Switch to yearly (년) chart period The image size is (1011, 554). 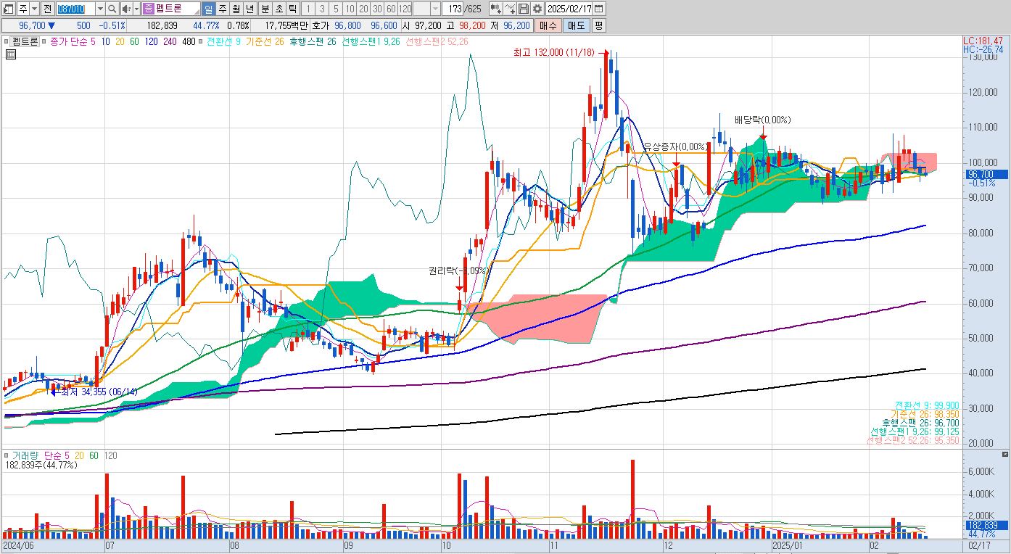pyautogui.click(x=250, y=9)
